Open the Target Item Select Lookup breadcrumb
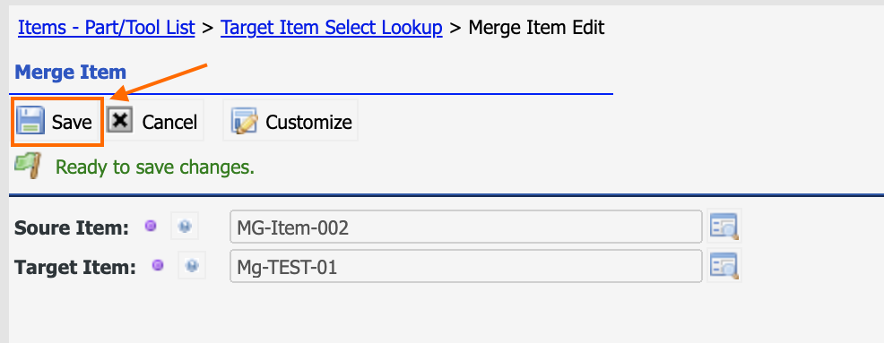 332,27
